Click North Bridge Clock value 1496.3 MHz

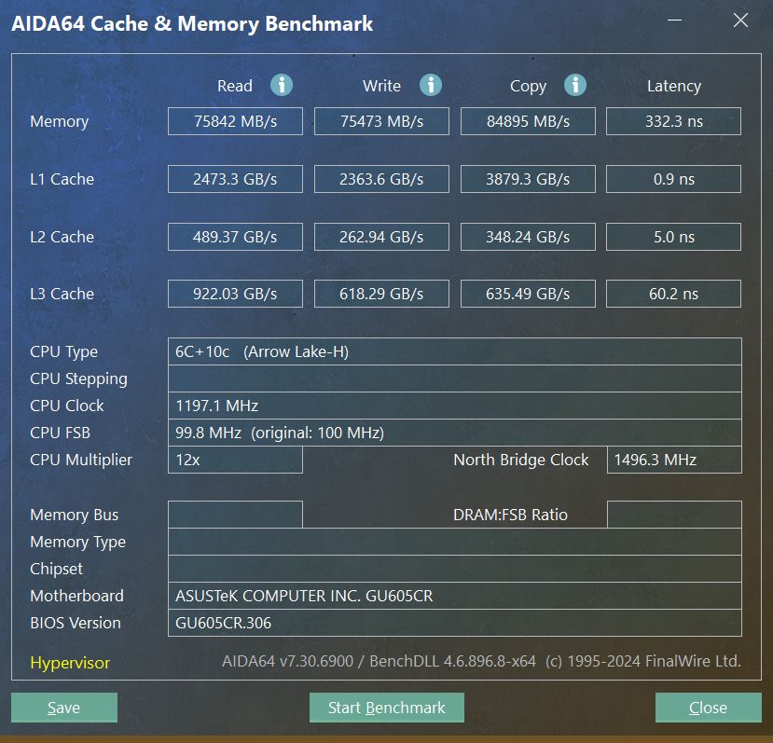(674, 460)
